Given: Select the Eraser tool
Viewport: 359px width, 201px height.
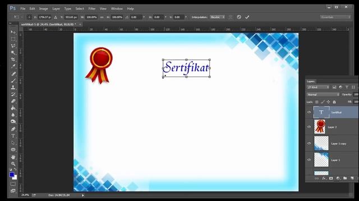Looking at the screenshot, I should click(x=13, y=101).
